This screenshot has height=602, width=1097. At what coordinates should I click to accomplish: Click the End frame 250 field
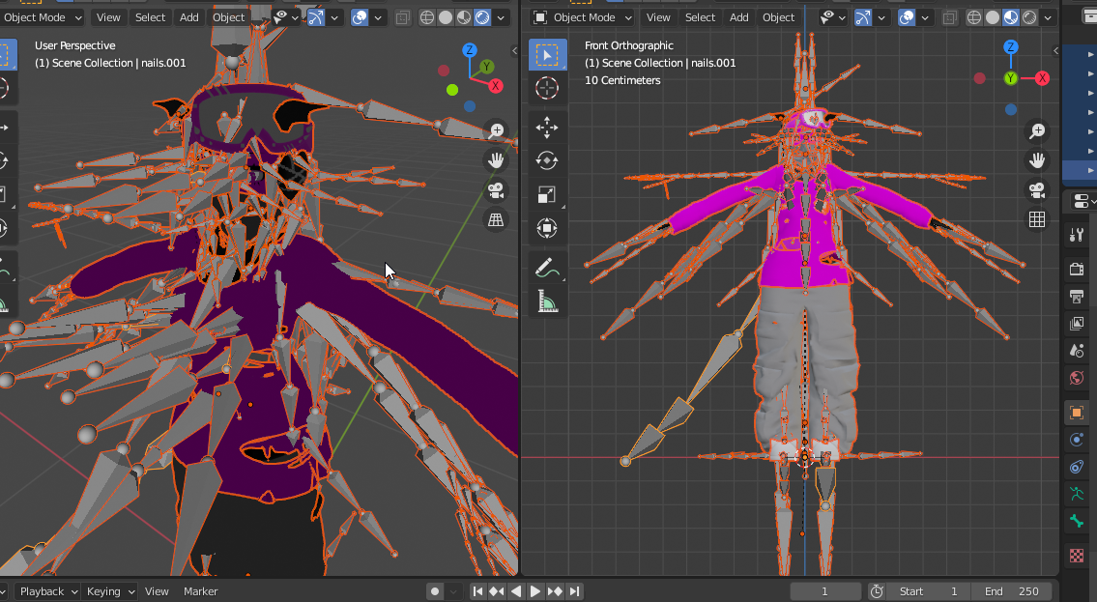[1012, 591]
